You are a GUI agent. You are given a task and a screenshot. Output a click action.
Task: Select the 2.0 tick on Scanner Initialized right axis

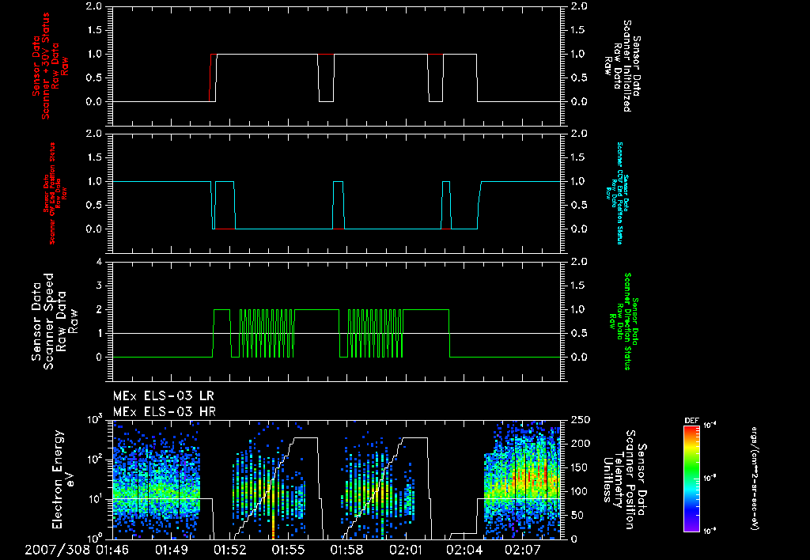pyautogui.click(x=579, y=6)
